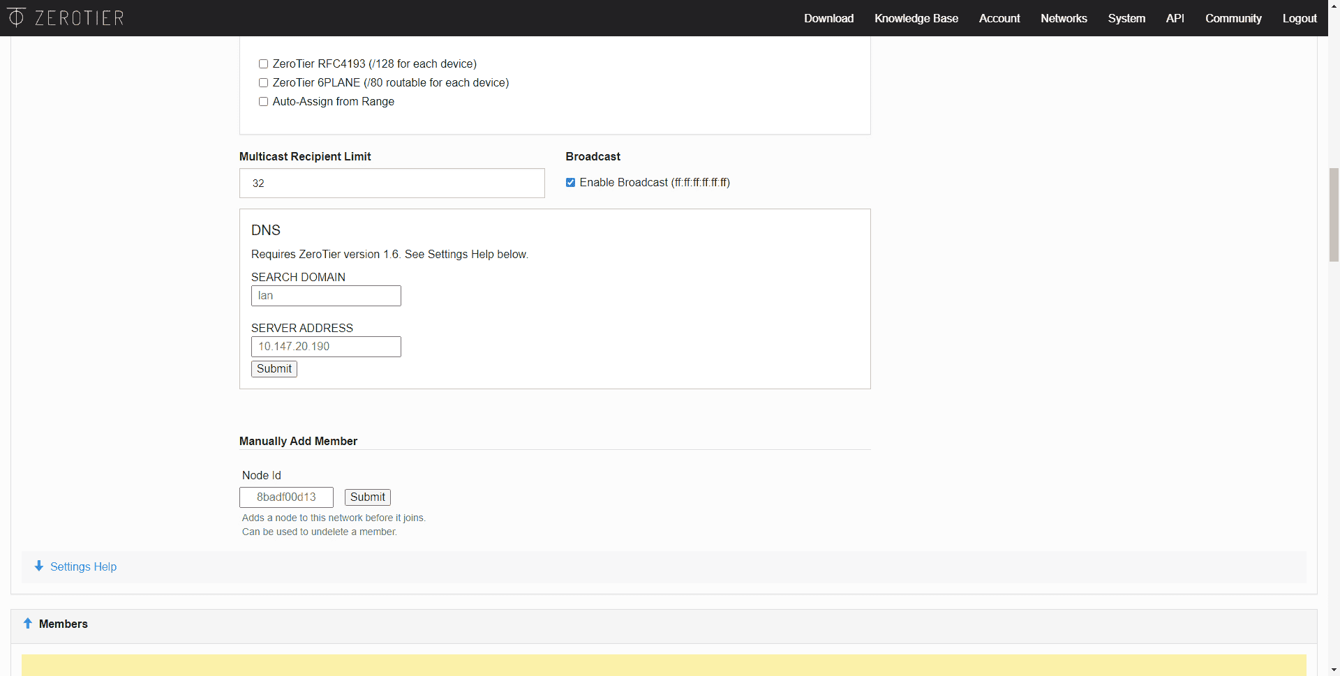Click the DNS section heading
Screen dimensions: 1340x676
(x=266, y=230)
